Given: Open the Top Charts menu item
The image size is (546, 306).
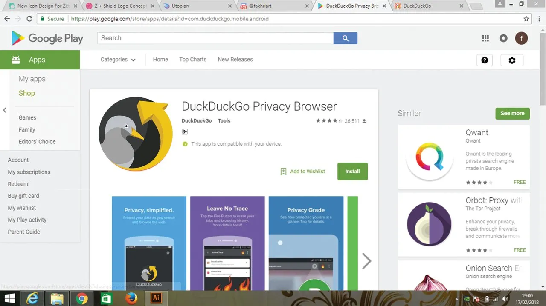Looking at the screenshot, I should [x=193, y=60].
